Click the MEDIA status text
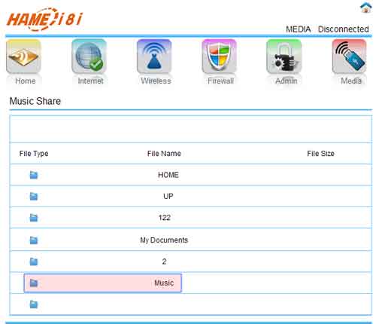The image size is (376, 324). (x=299, y=29)
